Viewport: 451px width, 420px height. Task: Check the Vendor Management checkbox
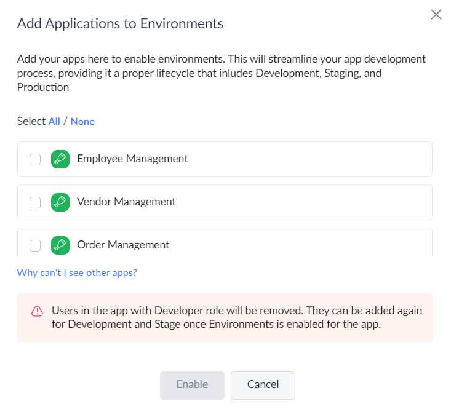coord(35,202)
